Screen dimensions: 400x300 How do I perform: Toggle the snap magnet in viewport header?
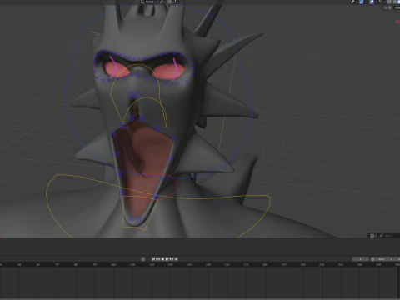(169, 2)
